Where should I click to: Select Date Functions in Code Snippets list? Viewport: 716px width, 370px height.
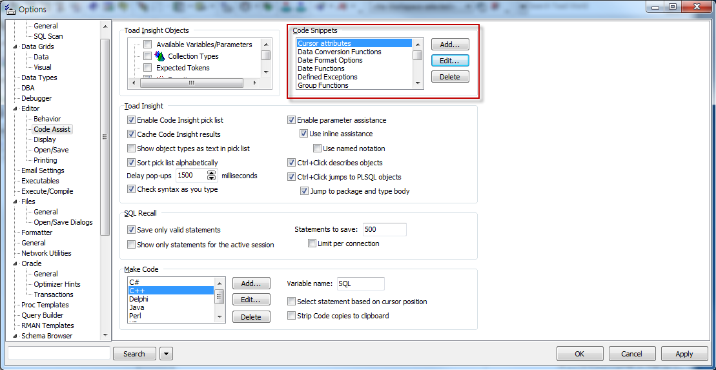pos(321,68)
